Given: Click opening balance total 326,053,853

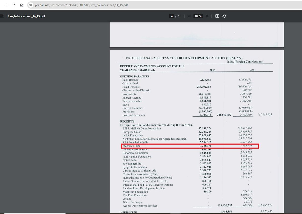Looking at the screenshot, I should pyautogui.click(x=224, y=115).
